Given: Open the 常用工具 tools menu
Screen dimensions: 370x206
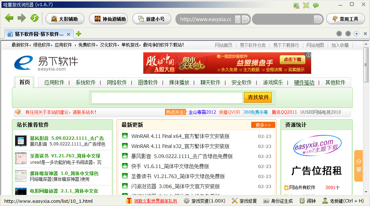Looking at the screenshot, I should 345,19.
